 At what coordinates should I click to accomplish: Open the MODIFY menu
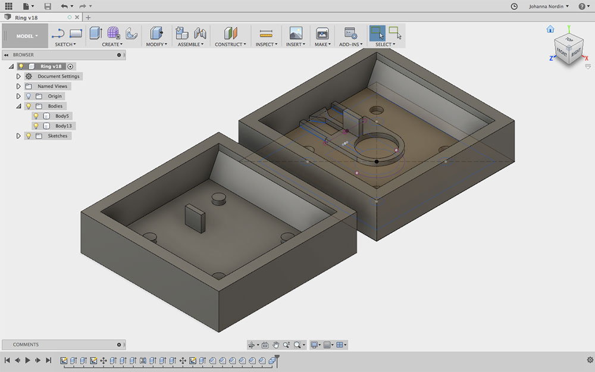pyautogui.click(x=156, y=44)
